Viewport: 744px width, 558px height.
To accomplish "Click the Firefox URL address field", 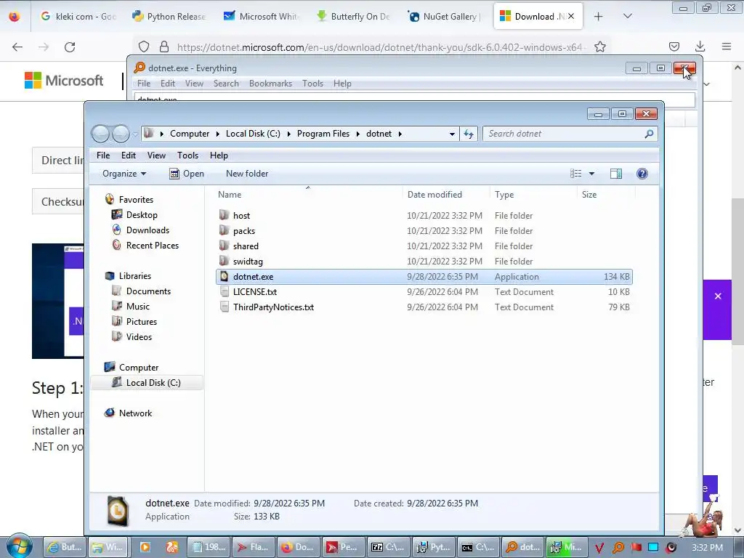I will click(379, 47).
